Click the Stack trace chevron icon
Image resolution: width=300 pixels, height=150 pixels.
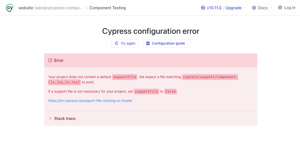(x=50, y=118)
